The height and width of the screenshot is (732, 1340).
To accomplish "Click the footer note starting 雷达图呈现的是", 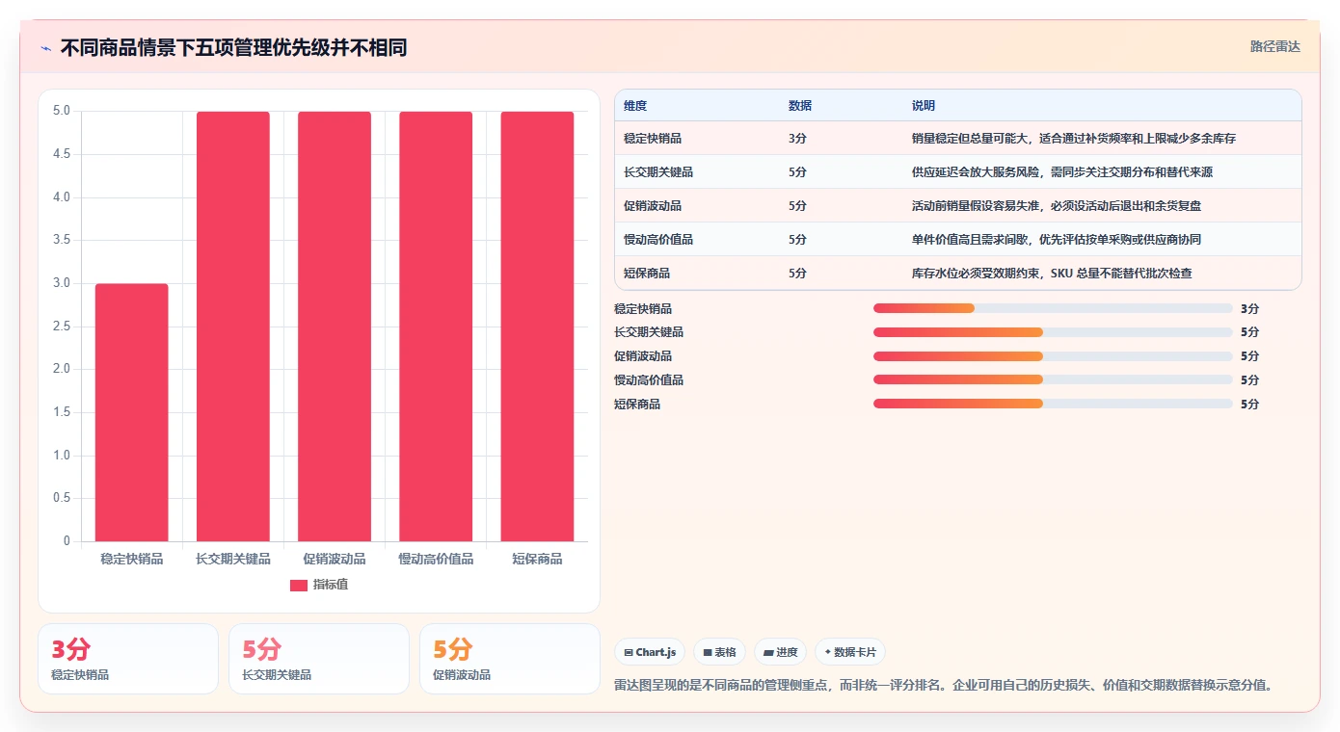I will tap(944, 686).
